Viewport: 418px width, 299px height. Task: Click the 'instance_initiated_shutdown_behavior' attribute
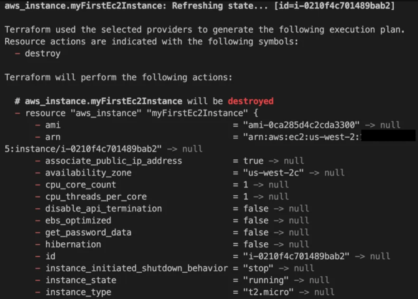(137, 268)
